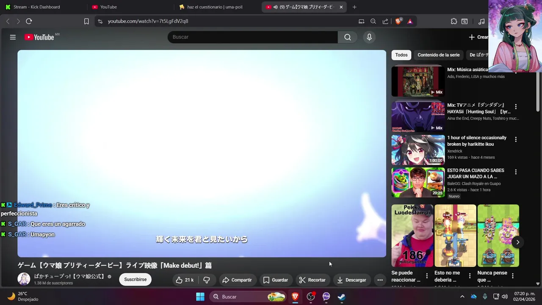Image resolution: width=542 pixels, height=305 pixels.
Task: Open the Nunca pense que short thumbnail
Action: coord(498,236)
